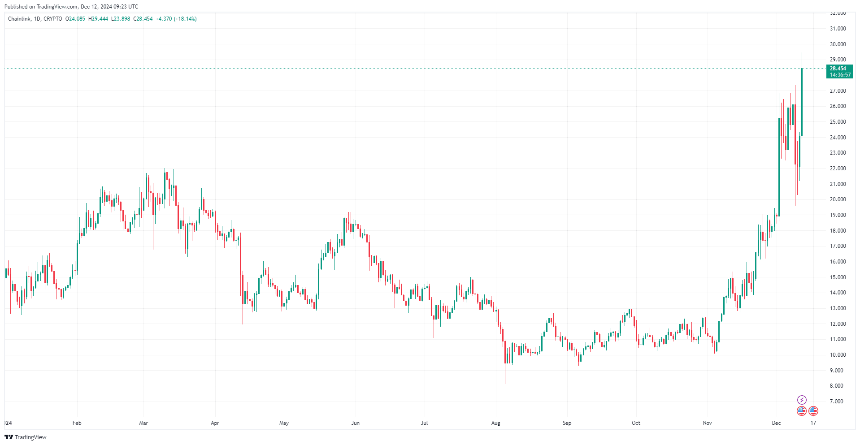The width and height of the screenshot is (860, 445).
Task: Click the Dec label on time axis
Action: coord(776,423)
